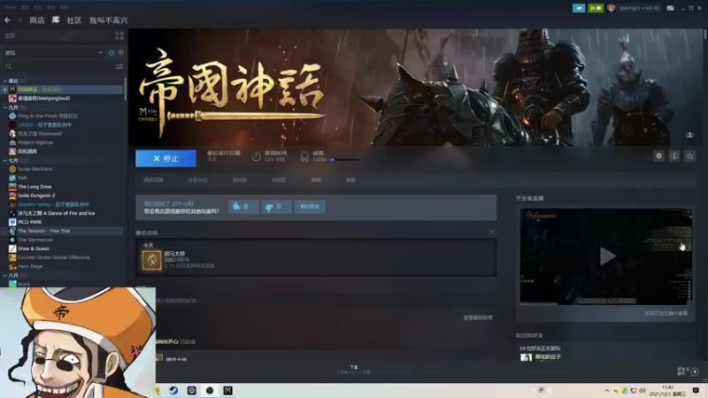This screenshot has width=708, height=398.
Task: Click the 驭马大师 achievement icon
Action: pos(151,260)
